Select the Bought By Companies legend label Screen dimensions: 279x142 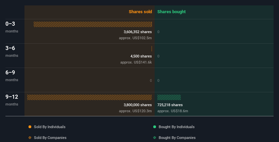click(x=177, y=138)
